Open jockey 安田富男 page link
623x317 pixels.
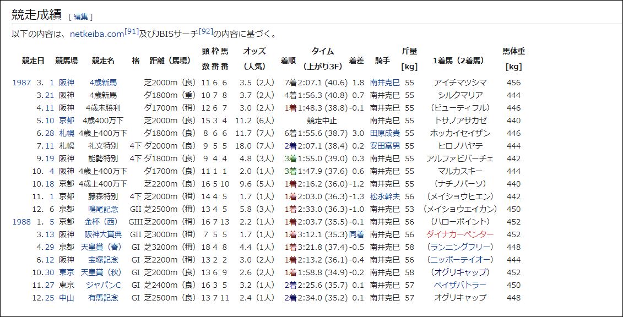(385, 146)
